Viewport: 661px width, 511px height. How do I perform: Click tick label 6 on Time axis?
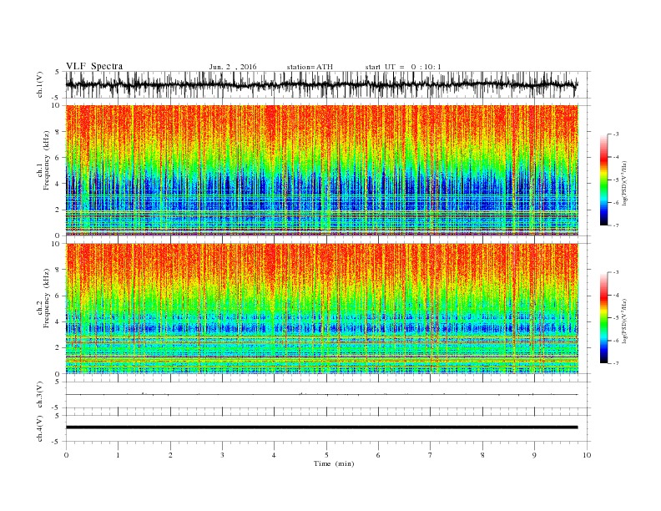tap(379, 455)
